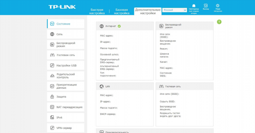255x133 pixels.
Task: Open the VPN-сервер sidebar item
Action: (x=66, y=128)
